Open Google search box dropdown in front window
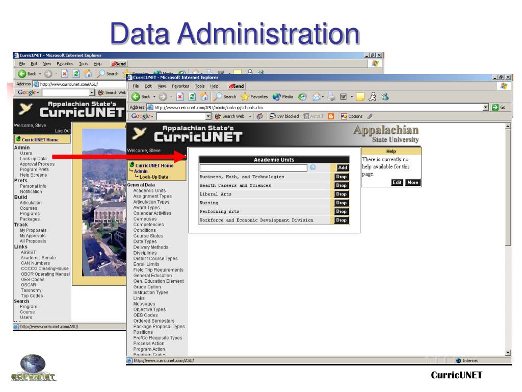This screenshot has width=522, height=392. click(x=208, y=116)
